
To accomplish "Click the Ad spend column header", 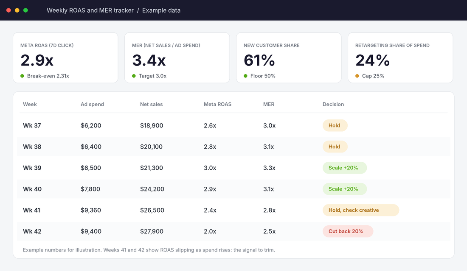I will pos(92,104).
